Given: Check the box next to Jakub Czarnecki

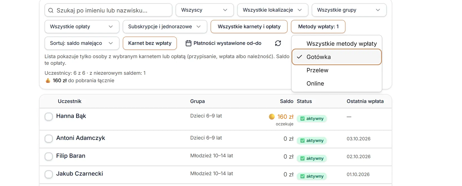Looking at the screenshot, I should click(49, 174).
